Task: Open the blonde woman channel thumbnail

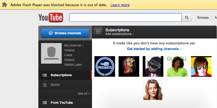Action: coord(153,90)
